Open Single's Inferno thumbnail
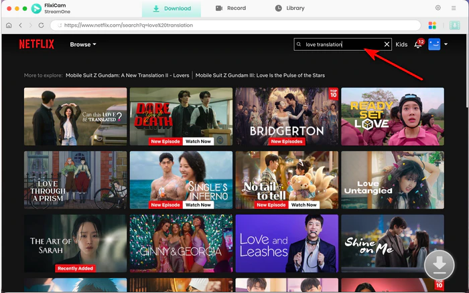Image resolution: width=469 pixels, height=293 pixels. point(182,180)
